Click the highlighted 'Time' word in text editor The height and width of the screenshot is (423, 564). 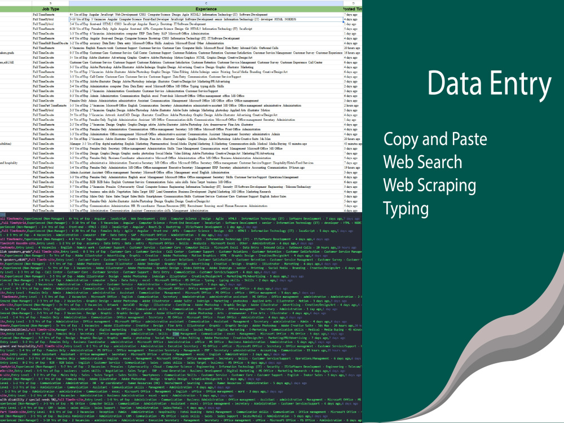pos(175,334)
